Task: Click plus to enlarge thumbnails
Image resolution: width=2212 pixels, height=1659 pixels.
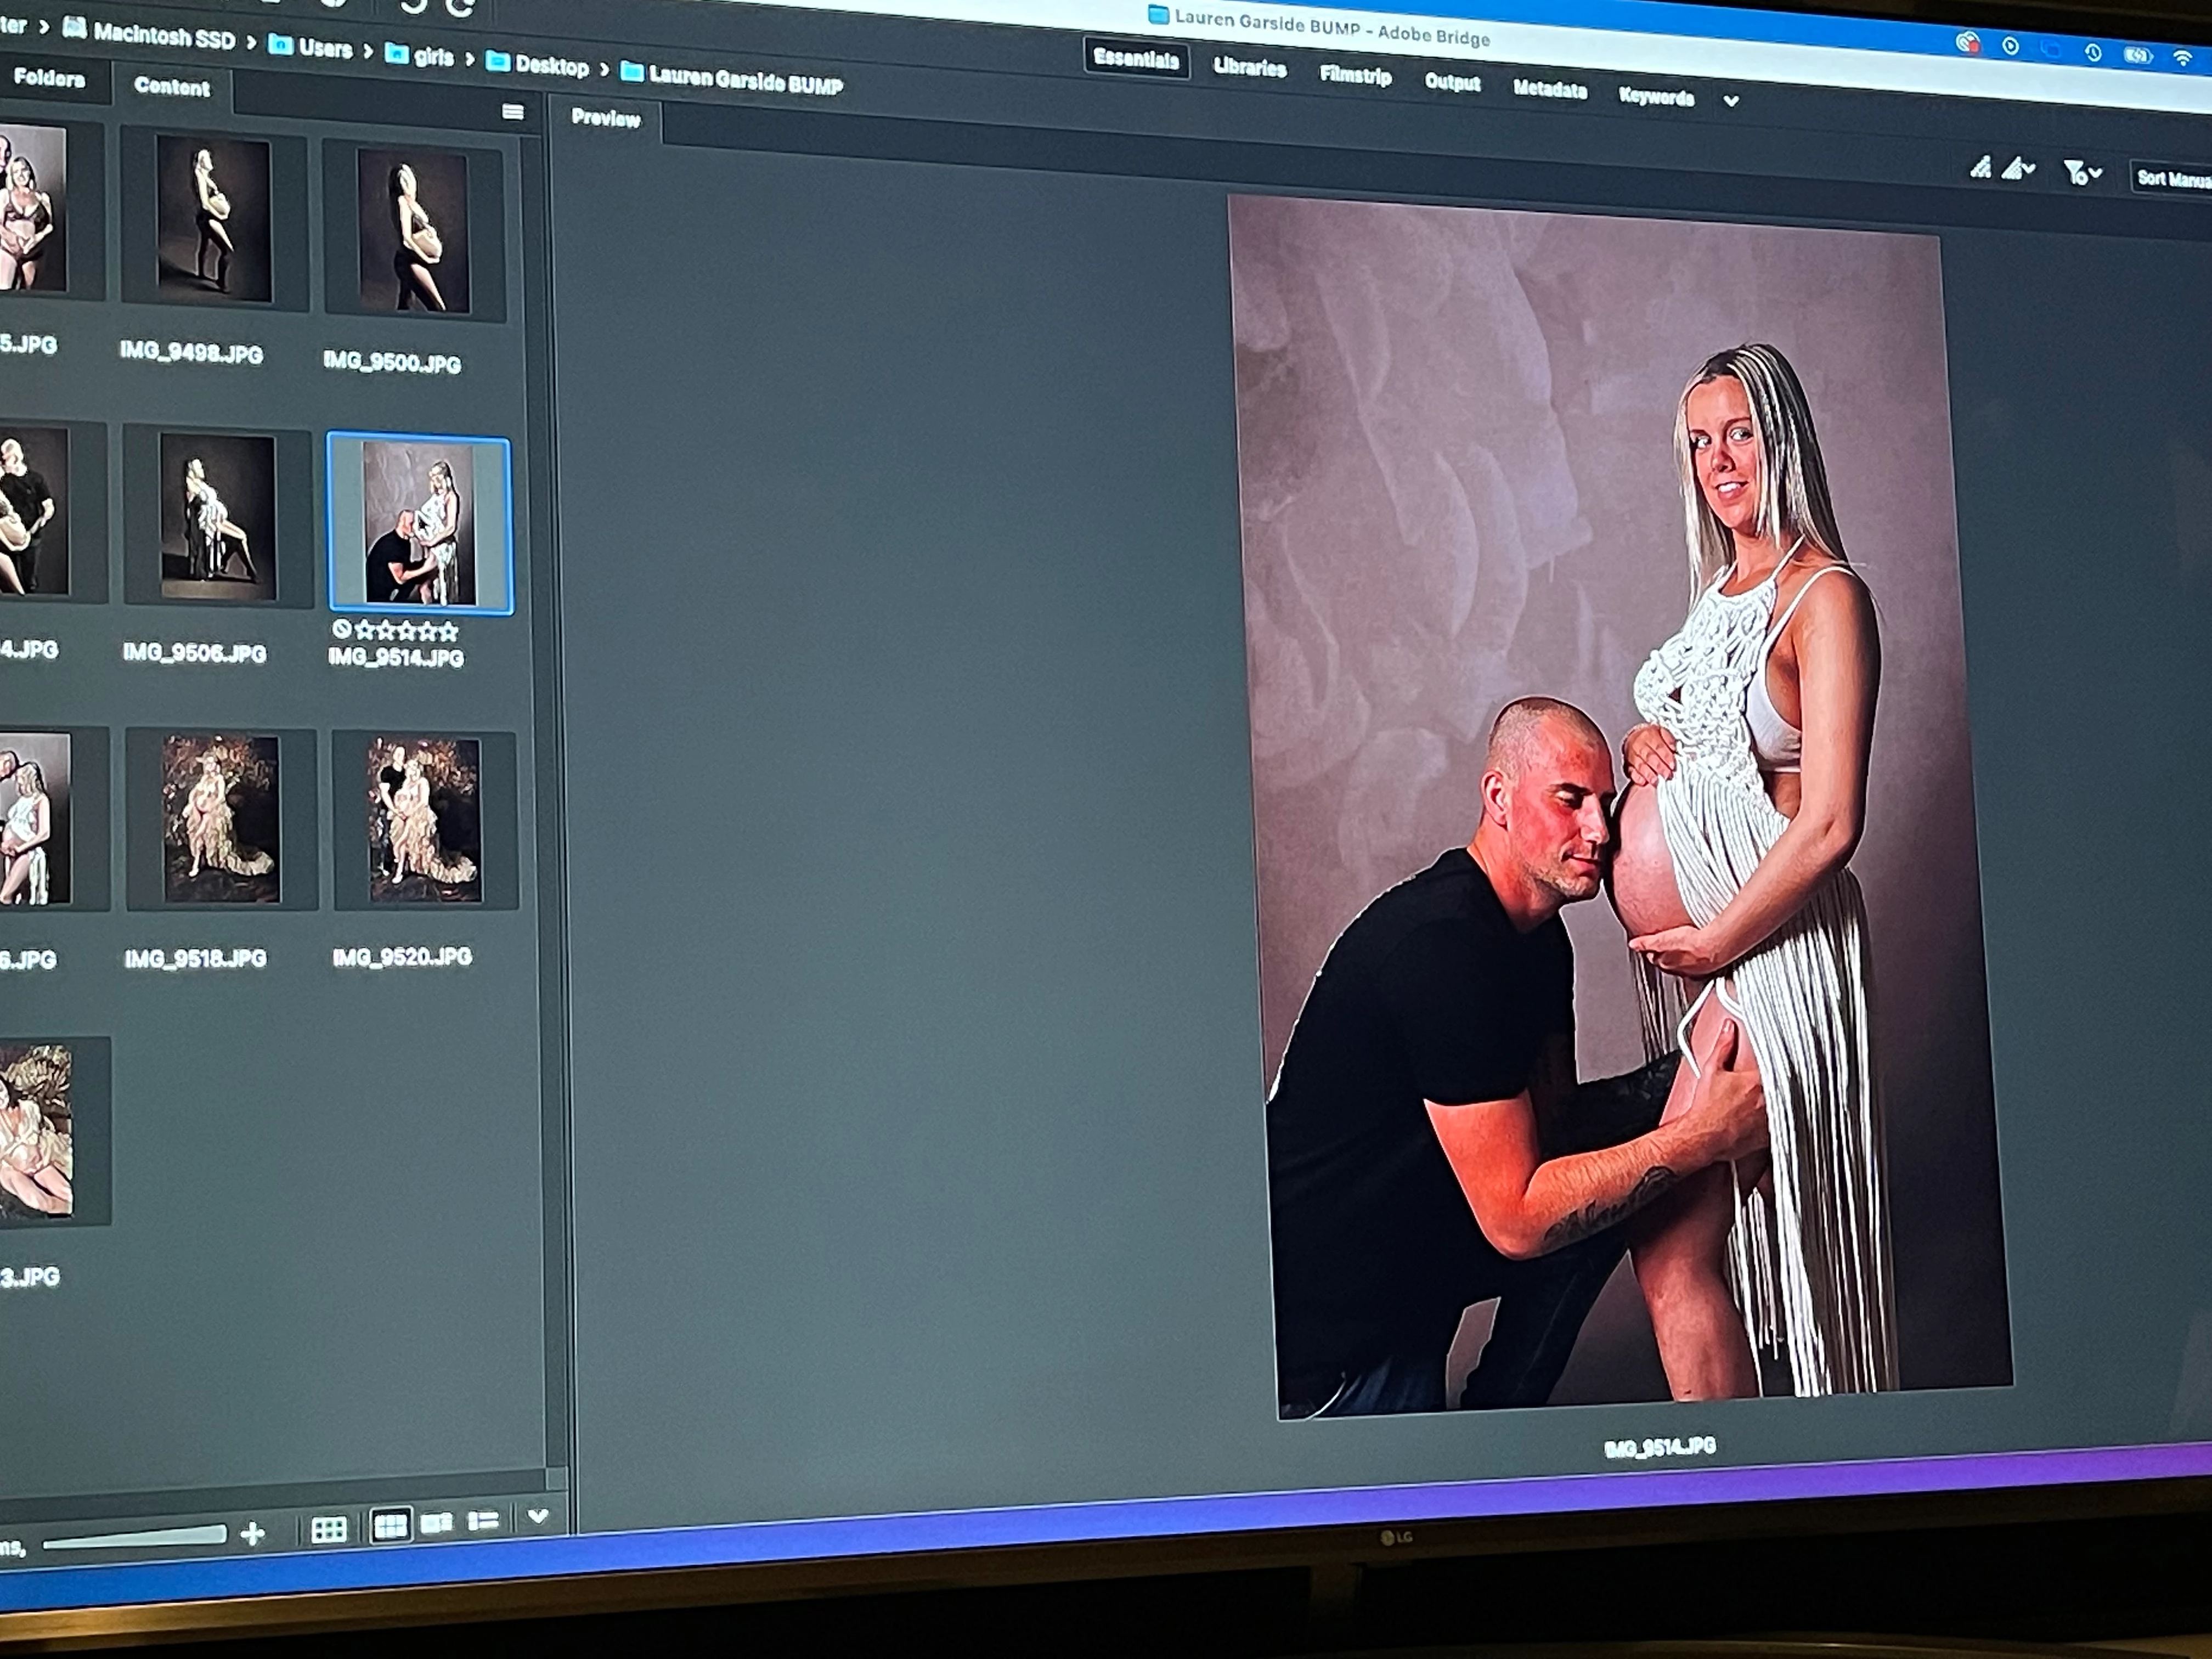Action: pyautogui.click(x=253, y=1533)
